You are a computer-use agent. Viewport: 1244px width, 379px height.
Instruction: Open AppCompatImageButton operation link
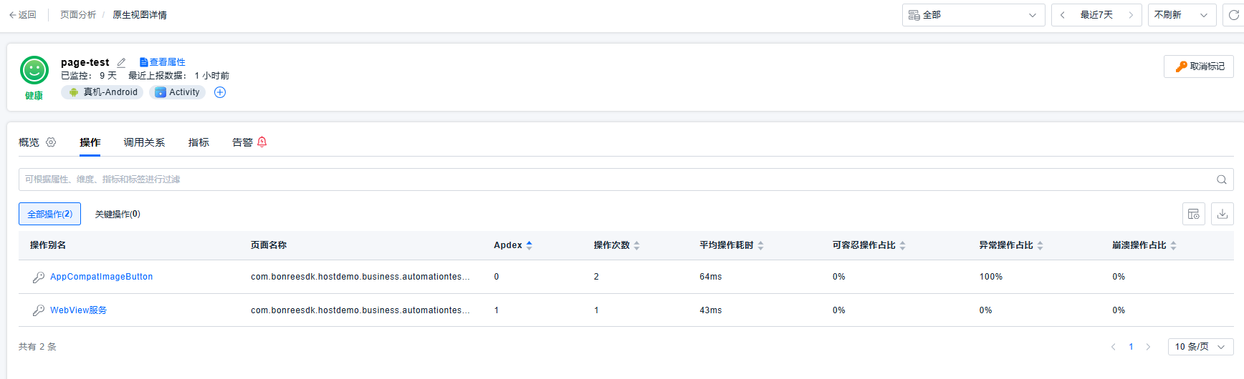pyautogui.click(x=101, y=277)
